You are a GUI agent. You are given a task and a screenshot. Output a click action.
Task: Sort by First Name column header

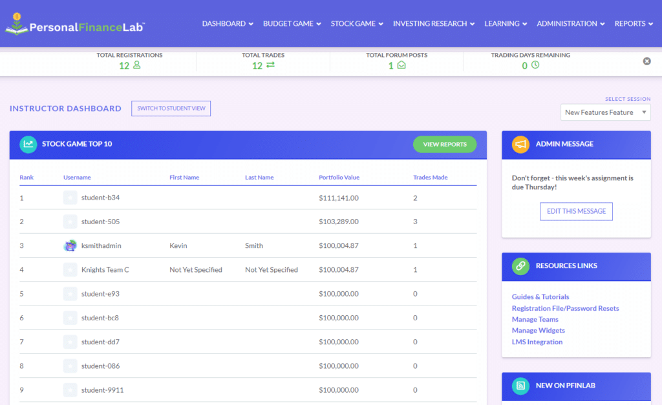click(x=184, y=177)
